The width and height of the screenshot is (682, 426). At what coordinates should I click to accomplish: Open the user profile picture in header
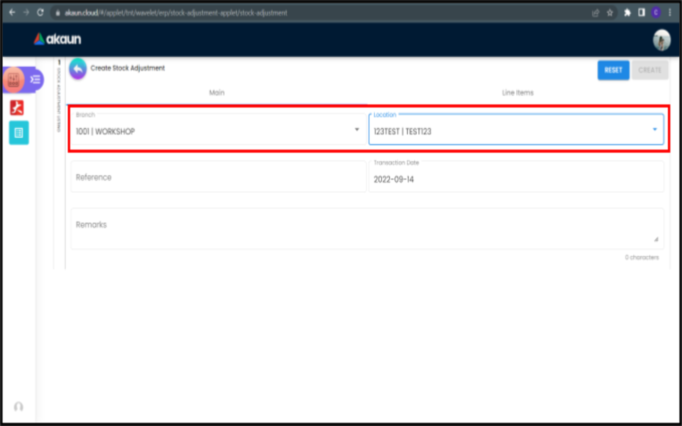pyautogui.click(x=662, y=40)
